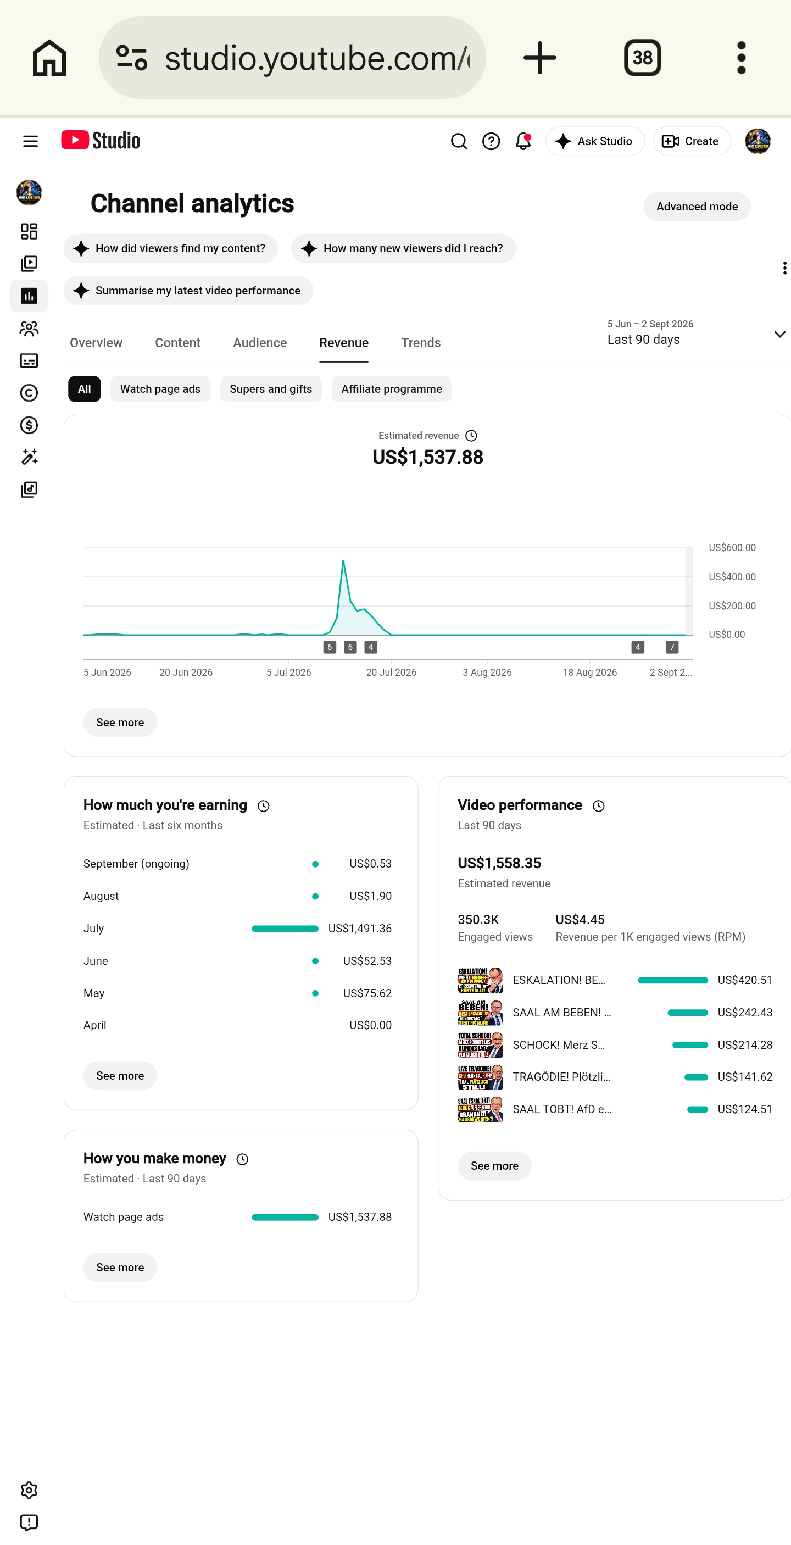Filter by Supers and gifts
Screen dimensions: 791x1545
(271, 388)
